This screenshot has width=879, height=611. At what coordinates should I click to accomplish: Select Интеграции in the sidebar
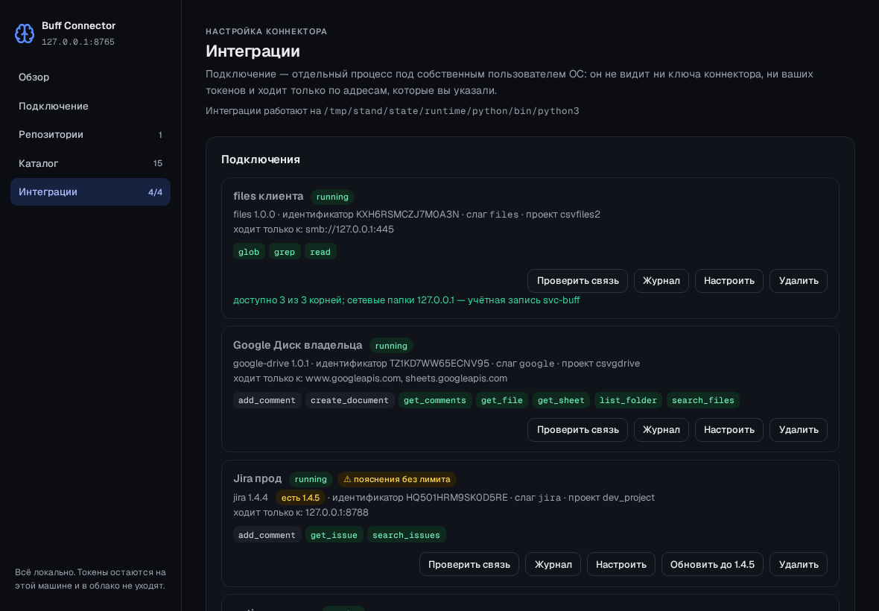[90, 191]
